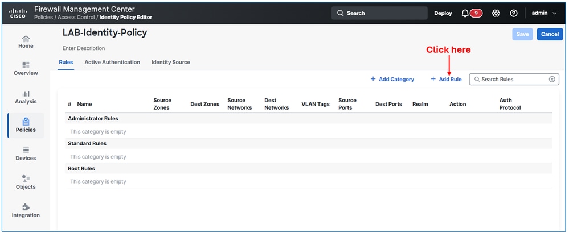Screen dimensions: 569x233
Task: Click the Dest Ports column header
Action: point(388,104)
